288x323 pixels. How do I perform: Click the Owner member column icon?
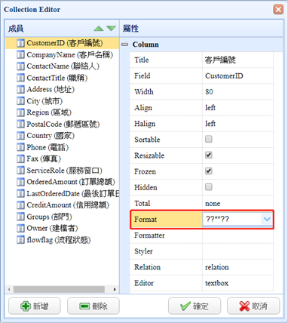click(20, 228)
